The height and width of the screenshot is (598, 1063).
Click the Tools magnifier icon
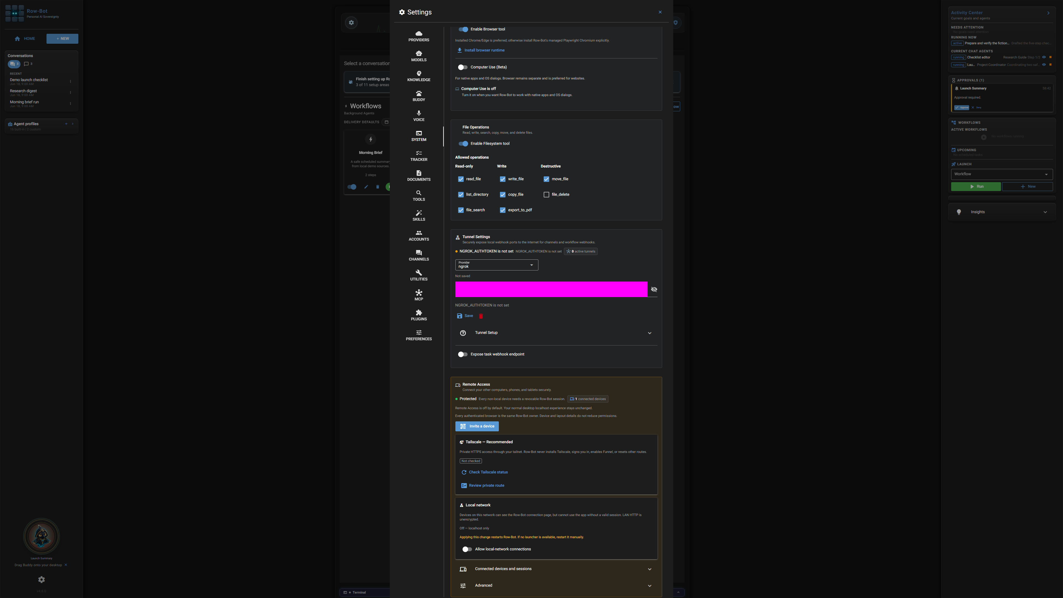tap(419, 193)
